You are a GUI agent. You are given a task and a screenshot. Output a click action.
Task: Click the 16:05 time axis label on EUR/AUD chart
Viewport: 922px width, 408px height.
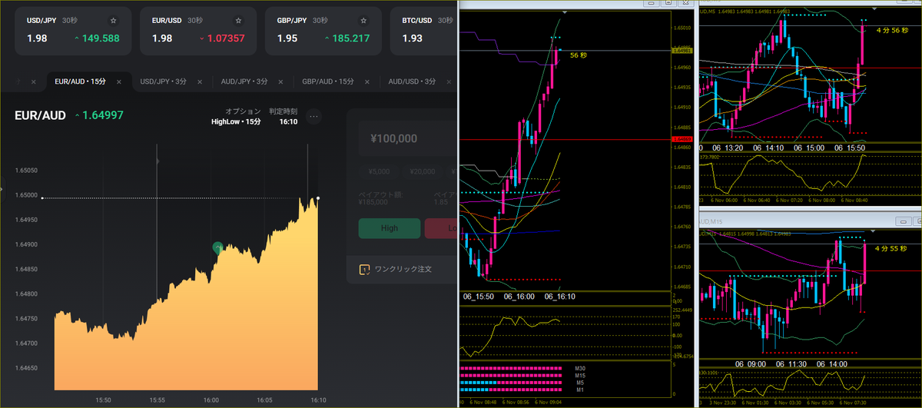[264, 400]
